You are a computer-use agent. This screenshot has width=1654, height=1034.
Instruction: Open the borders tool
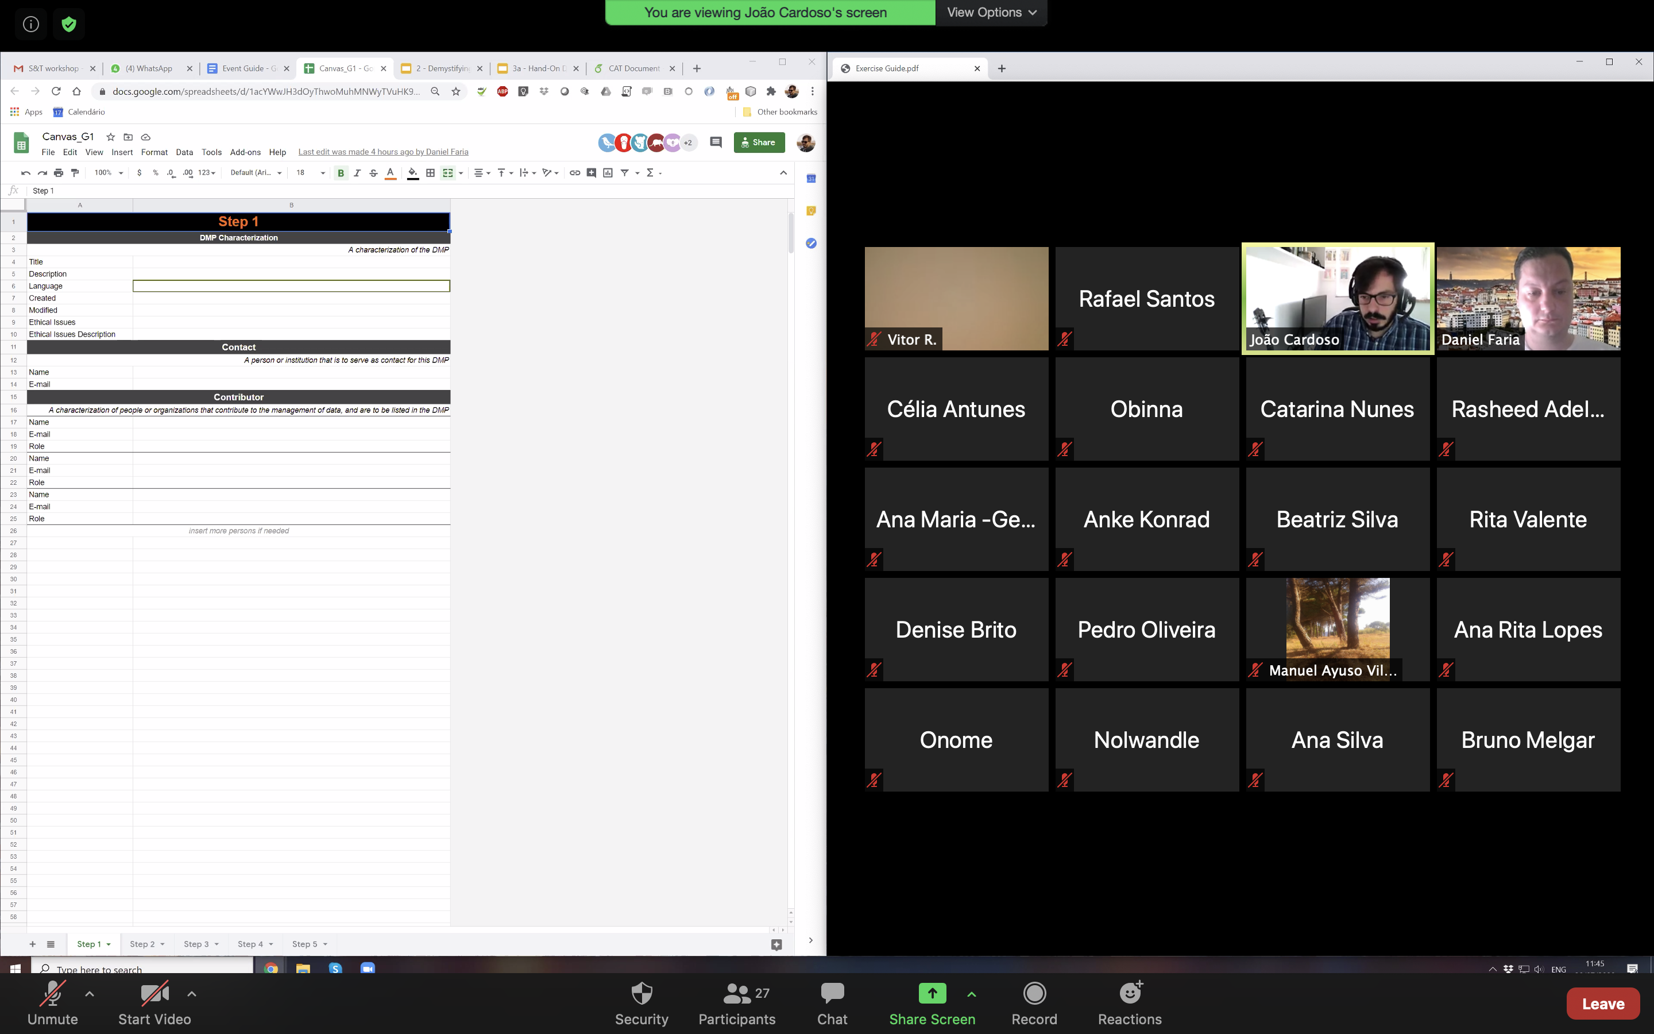[x=431, y=173]
